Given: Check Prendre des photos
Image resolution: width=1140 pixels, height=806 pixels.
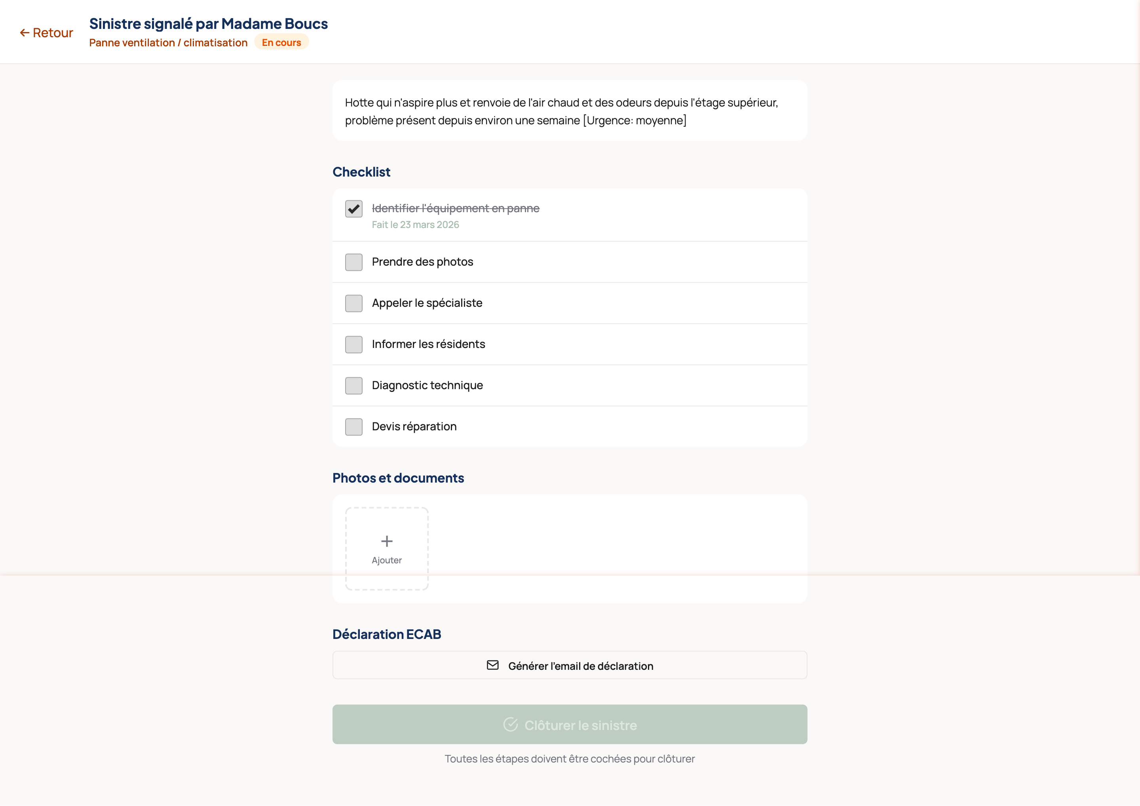Looking at the screenshot, I should (x=353, y=262).
